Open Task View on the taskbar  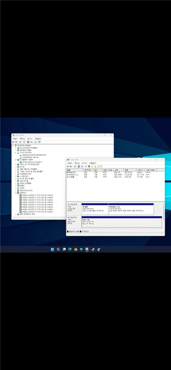point(64,249)
